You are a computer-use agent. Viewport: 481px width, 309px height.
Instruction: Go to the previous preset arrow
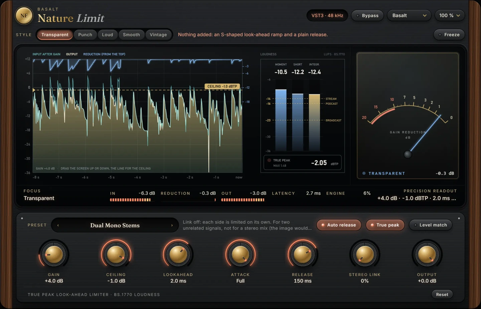(58, 225)
